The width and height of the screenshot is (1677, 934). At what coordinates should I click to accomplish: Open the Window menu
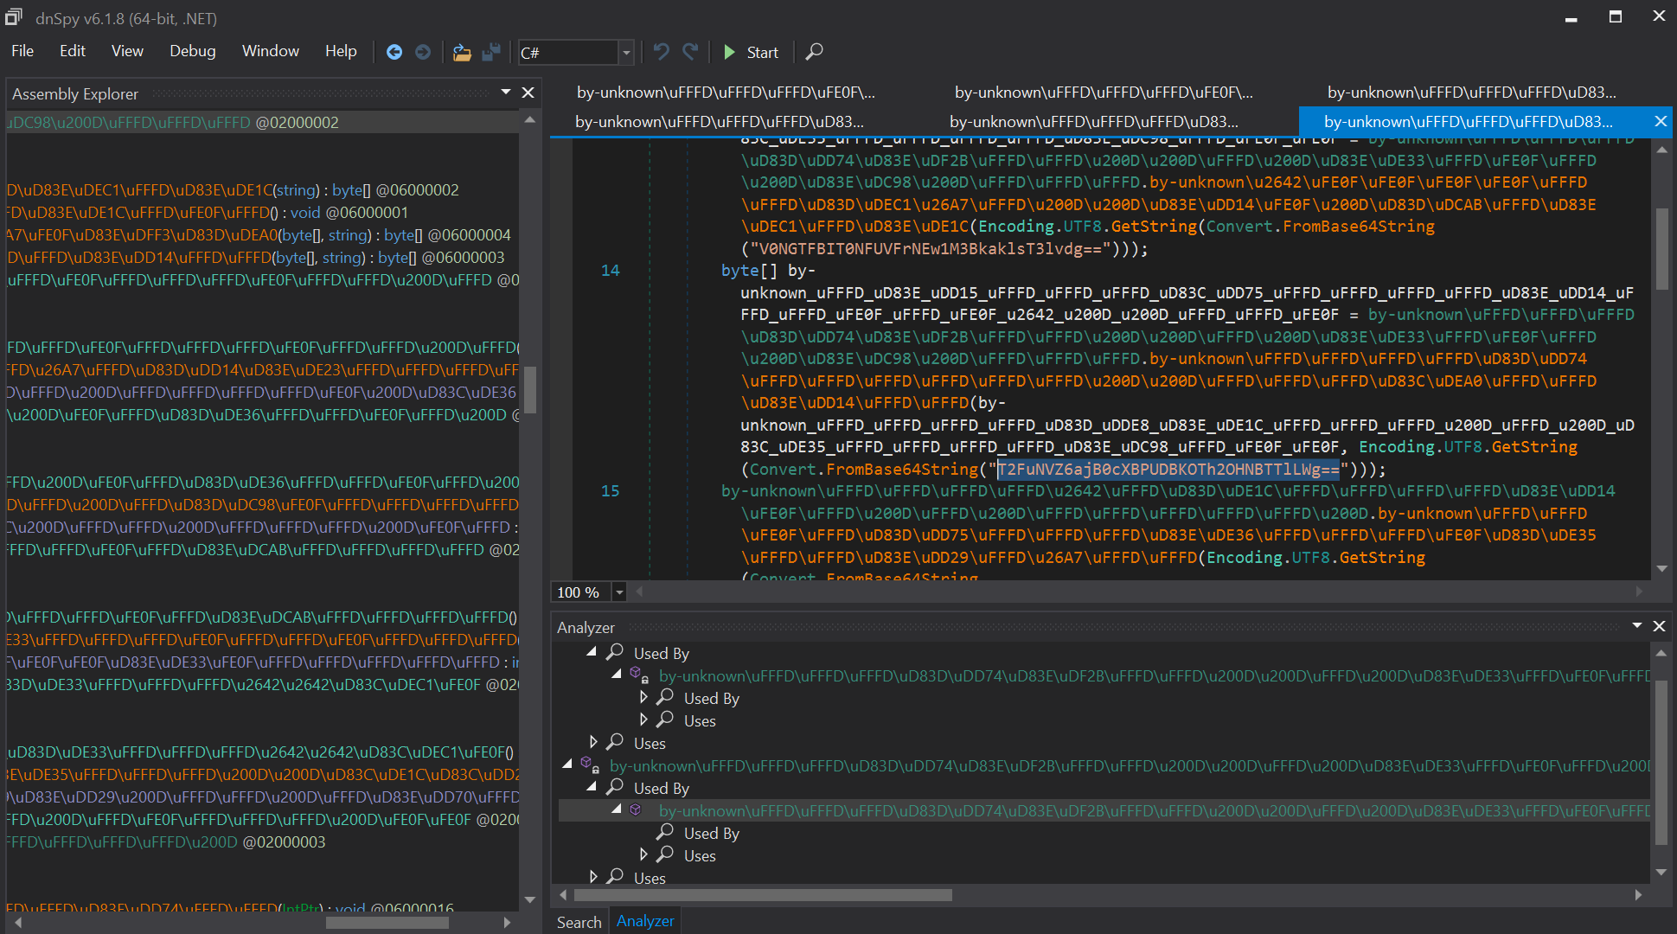270,51
